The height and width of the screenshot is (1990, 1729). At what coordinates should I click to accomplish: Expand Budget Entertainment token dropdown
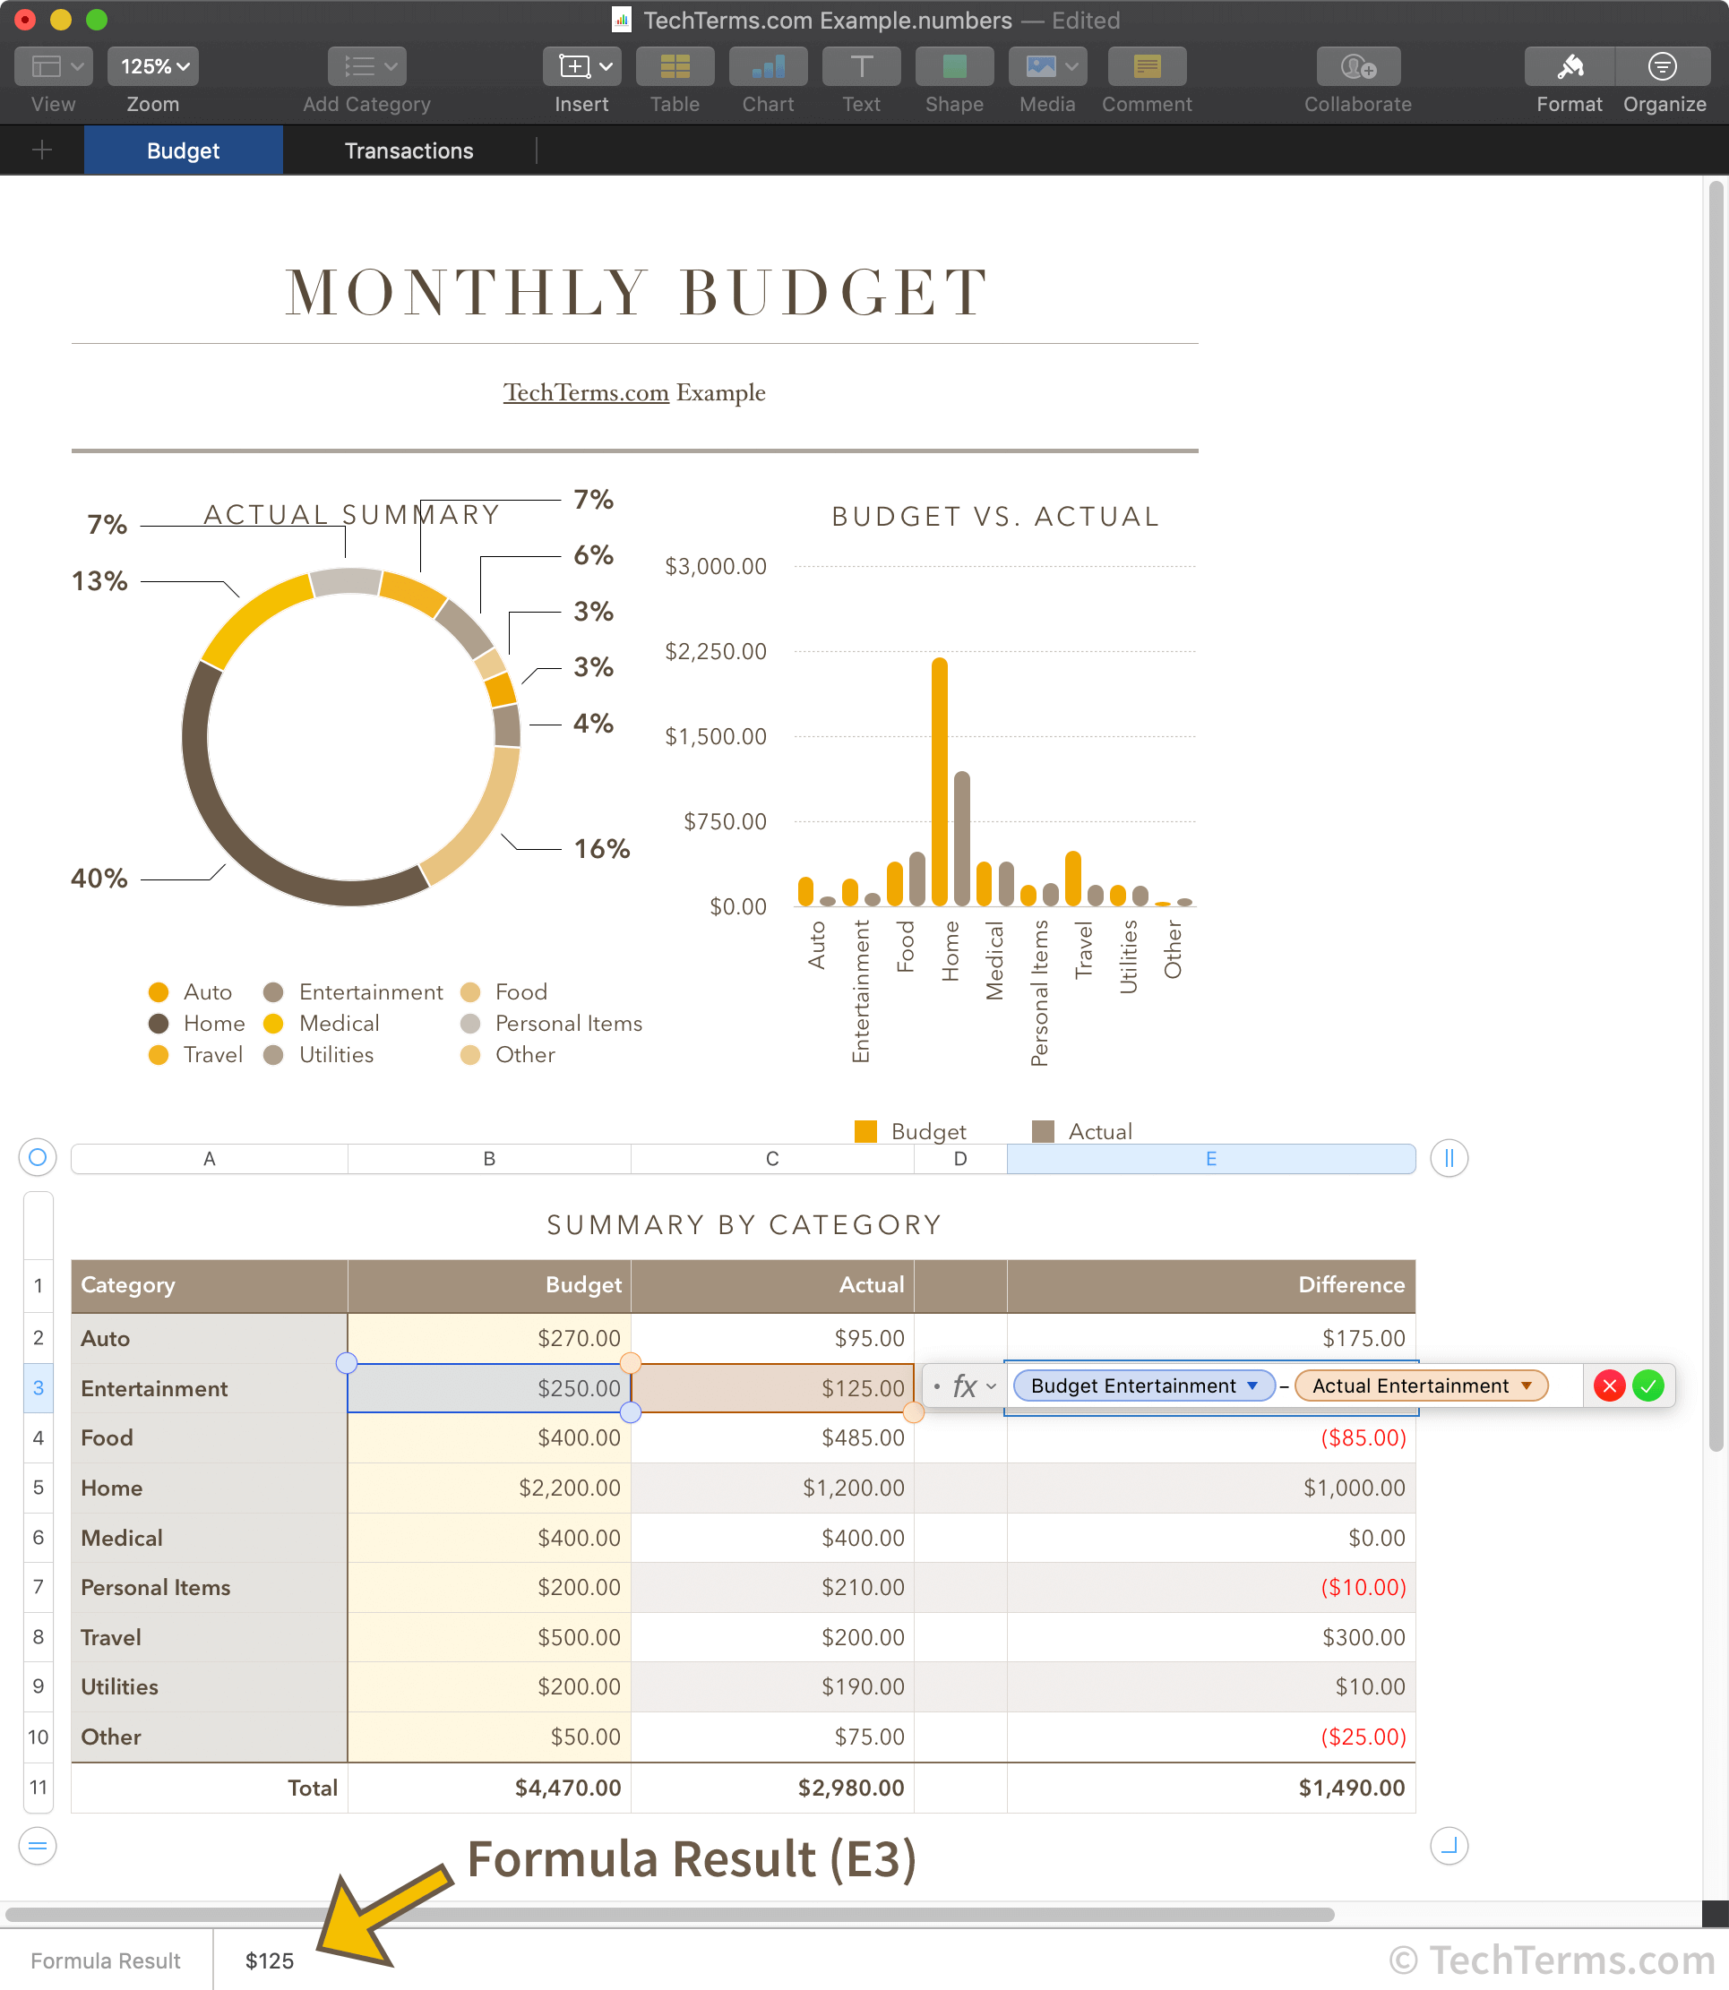pyautogui.click(x=1252, y=1386)
